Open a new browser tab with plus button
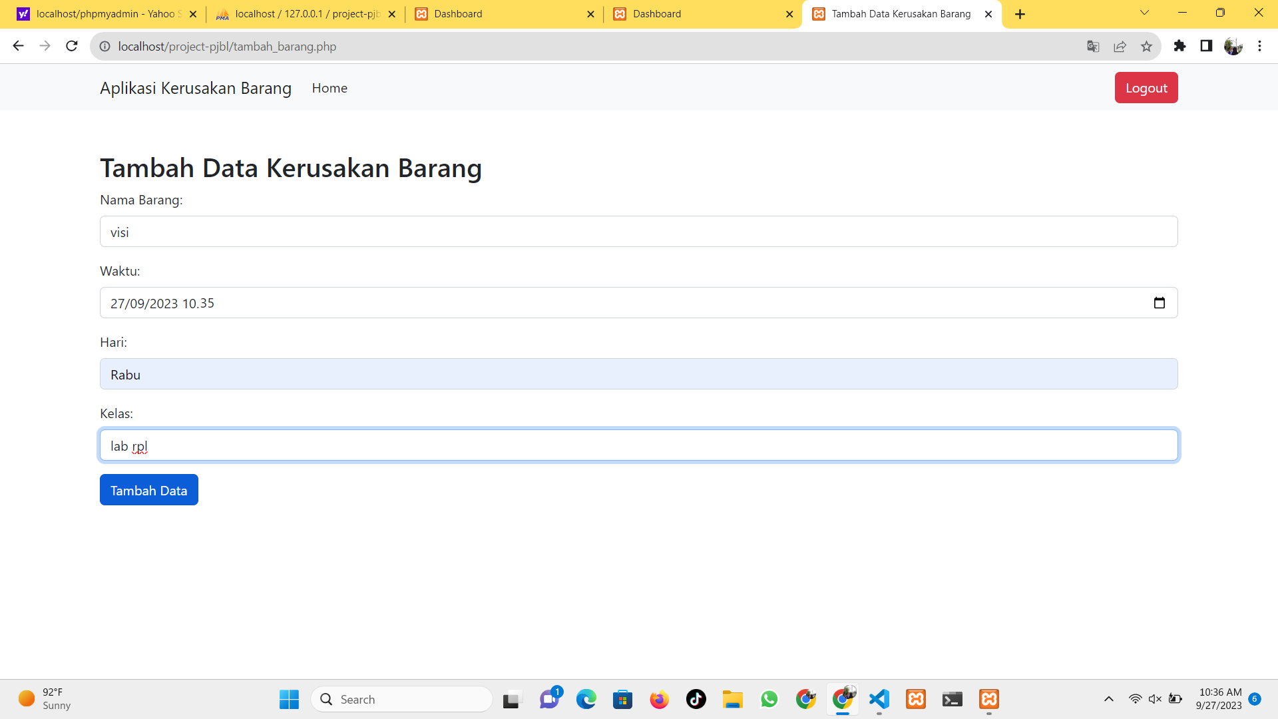The width and height of the screenshot is (1278, 719). coord(1020,14)
